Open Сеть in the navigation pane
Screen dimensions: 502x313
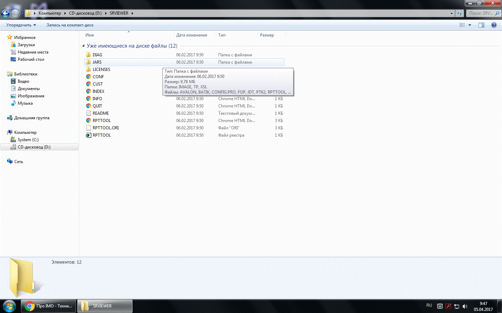point(18,162)
